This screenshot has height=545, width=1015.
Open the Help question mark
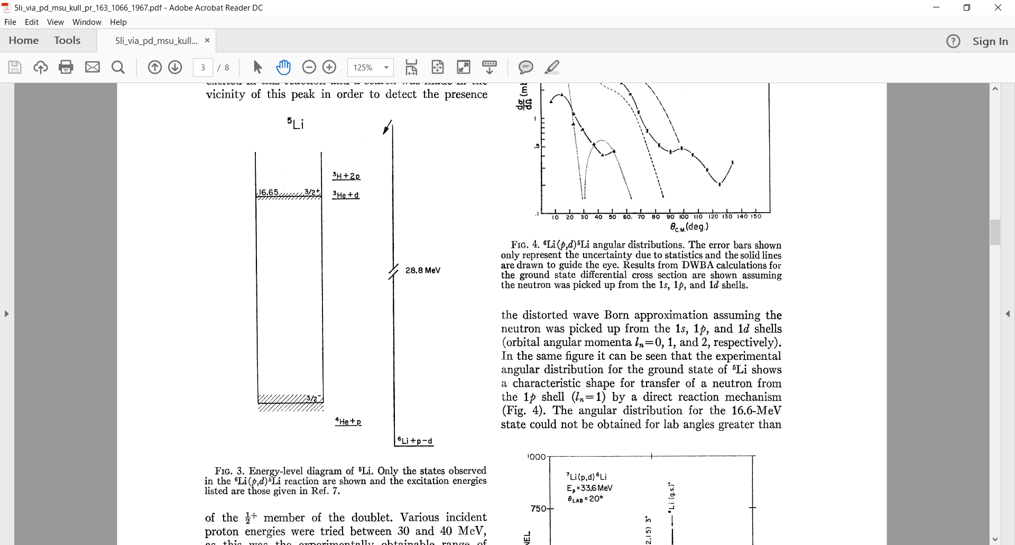953,41
